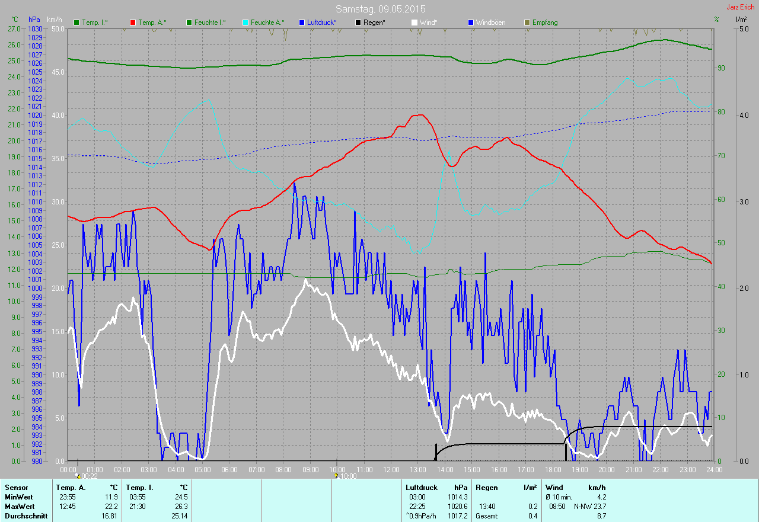Image resolution: width=759 pixels, height=522 pixels.
Task: Click the hPa axis unit label
Action: click(35, 20)
